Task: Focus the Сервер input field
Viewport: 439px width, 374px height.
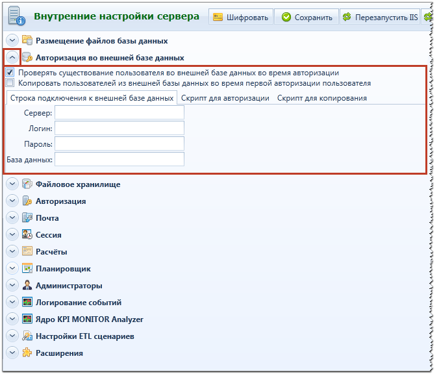Action: (119, 112)
